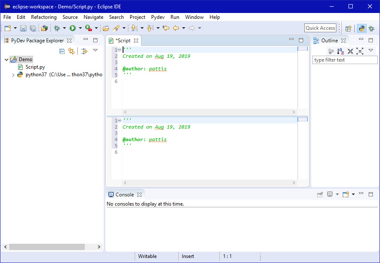Click the Debug bug icon in main toolbar

(x=57, y=28)
